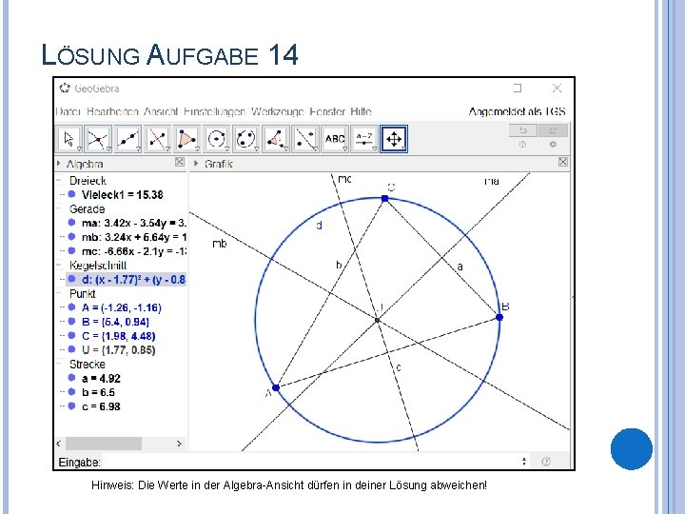This screenshot has height=514, width=685.
Task: Toggle visibility of point C
Action: coord(72,336)
